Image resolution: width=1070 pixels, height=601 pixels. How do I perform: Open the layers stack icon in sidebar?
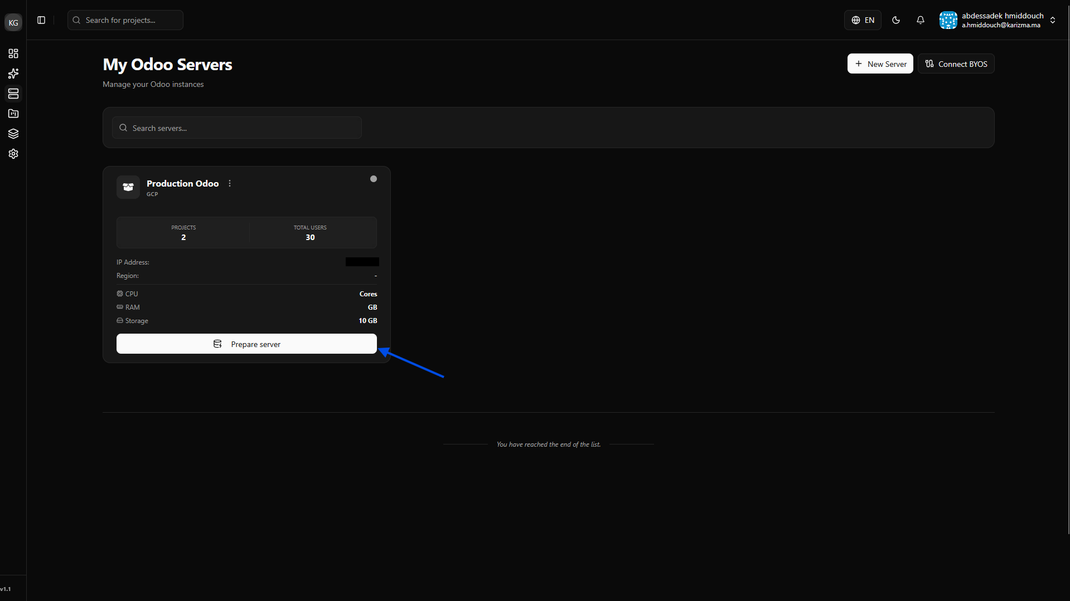coord(13,134)
